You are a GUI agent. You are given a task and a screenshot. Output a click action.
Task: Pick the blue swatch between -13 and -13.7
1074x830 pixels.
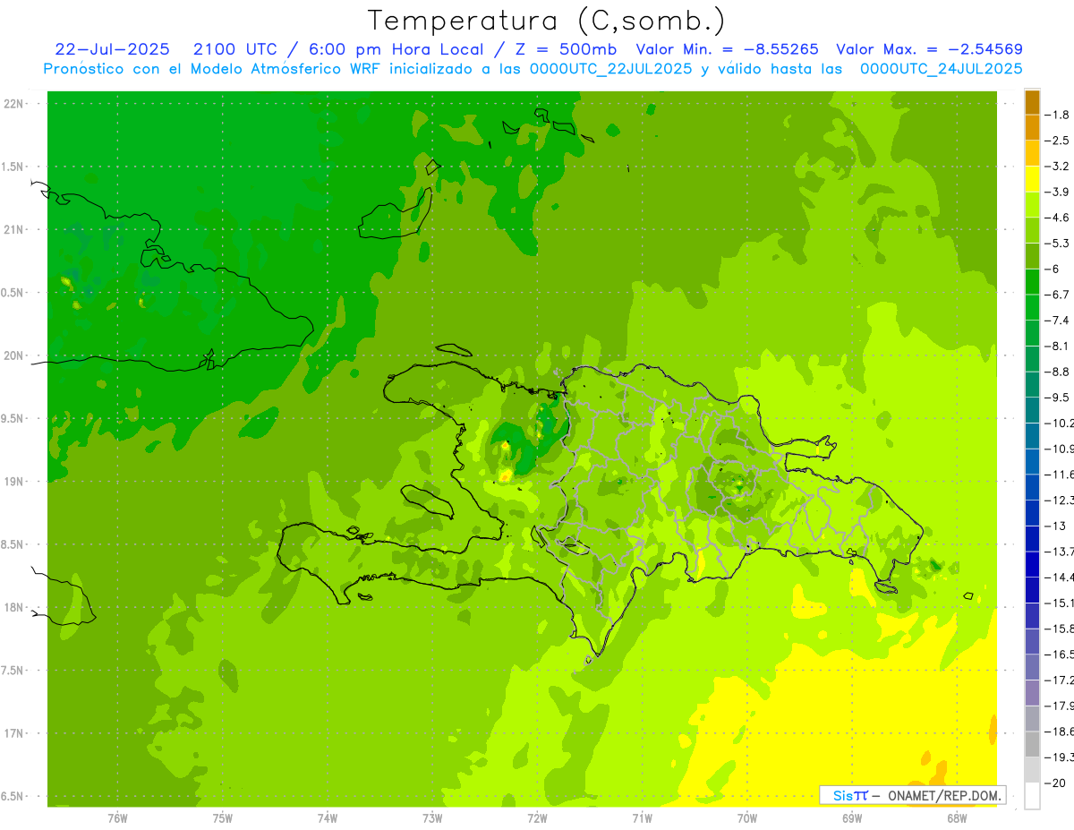click(x=1032, y=538)
